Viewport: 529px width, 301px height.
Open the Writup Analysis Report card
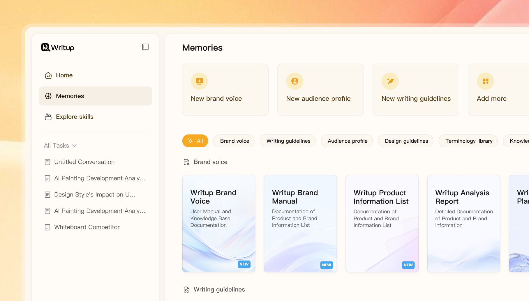(x=464, y=224)
